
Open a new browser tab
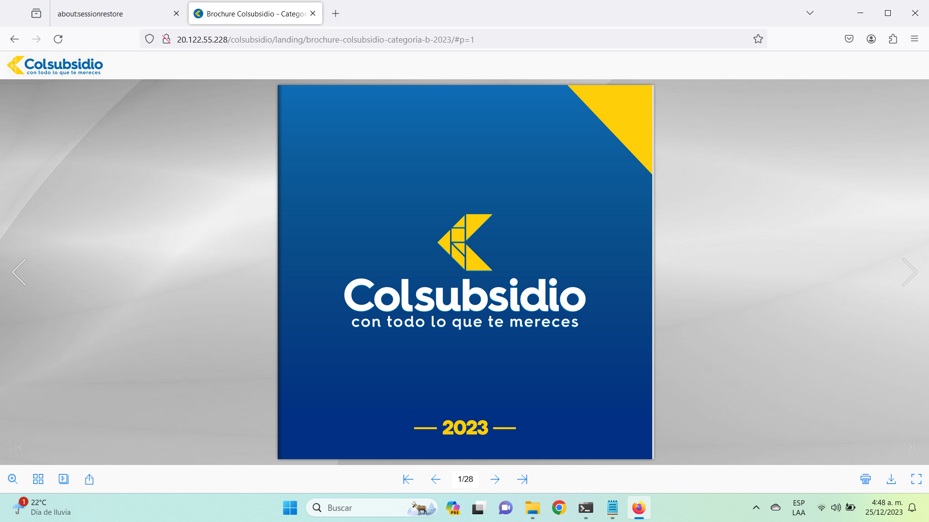pos(335,14)
